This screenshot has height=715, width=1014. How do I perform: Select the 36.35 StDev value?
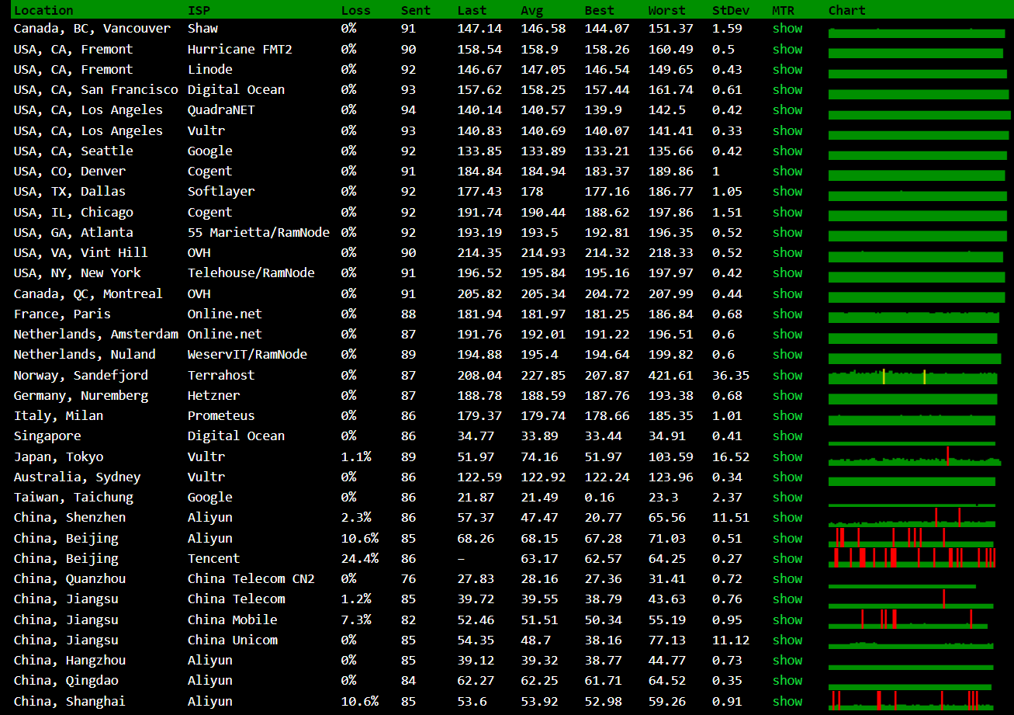pos(731,375)
